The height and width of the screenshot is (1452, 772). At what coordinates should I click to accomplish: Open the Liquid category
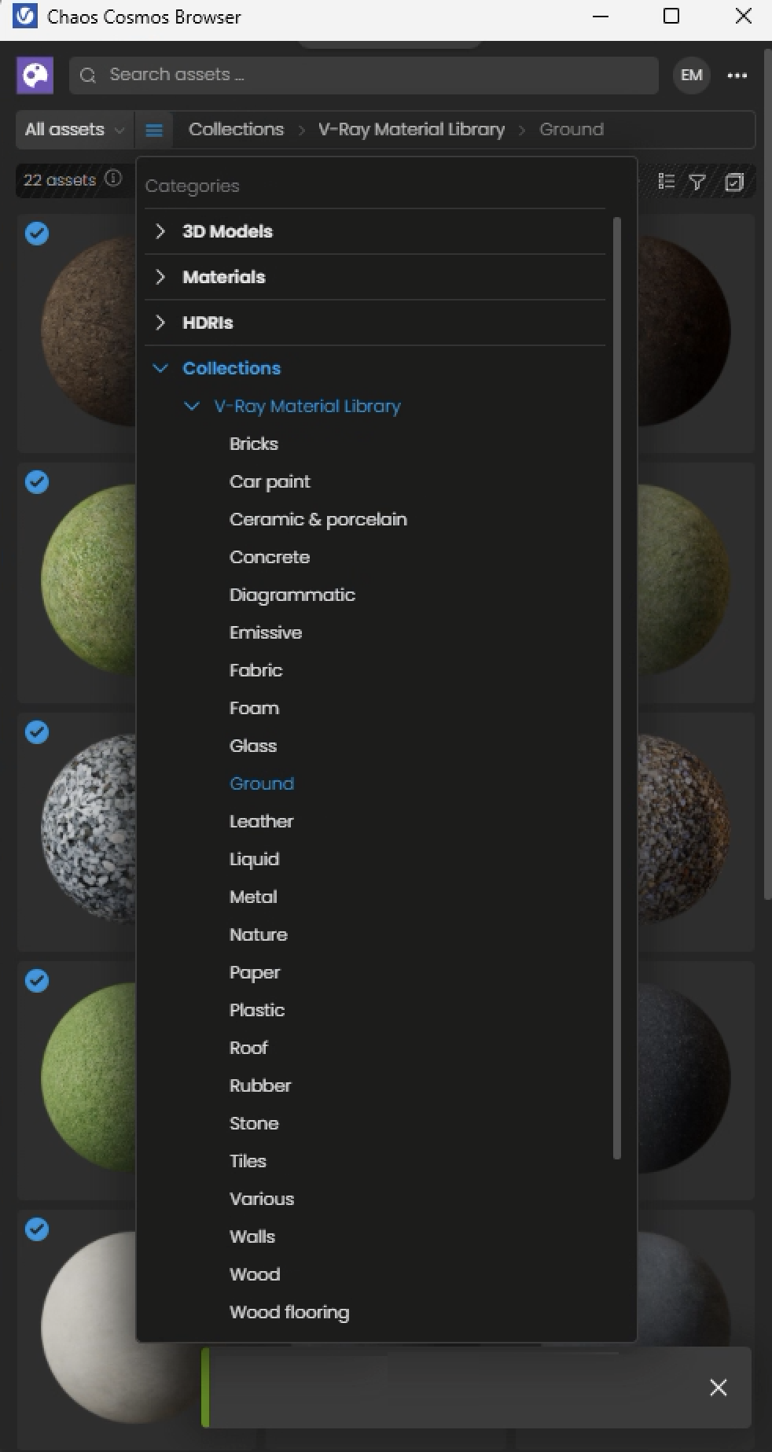[x=254, y=859]
